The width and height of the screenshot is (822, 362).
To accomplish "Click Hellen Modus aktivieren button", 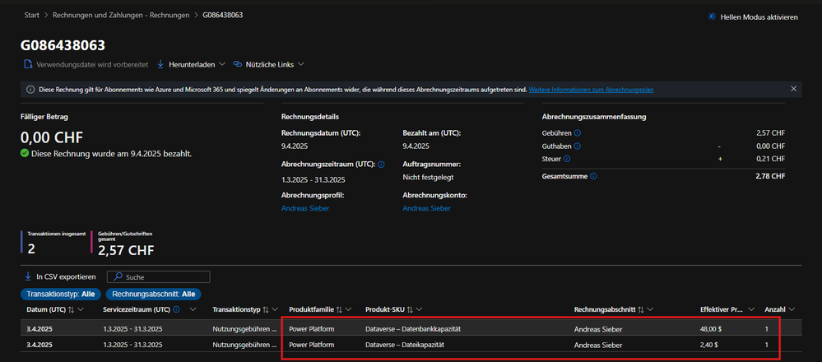I will click(x=753, y=17).
